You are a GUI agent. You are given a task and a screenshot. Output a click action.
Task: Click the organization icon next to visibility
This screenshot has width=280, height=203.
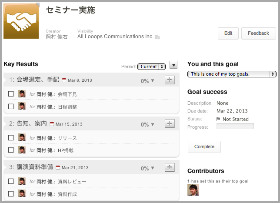coord(157,37)
